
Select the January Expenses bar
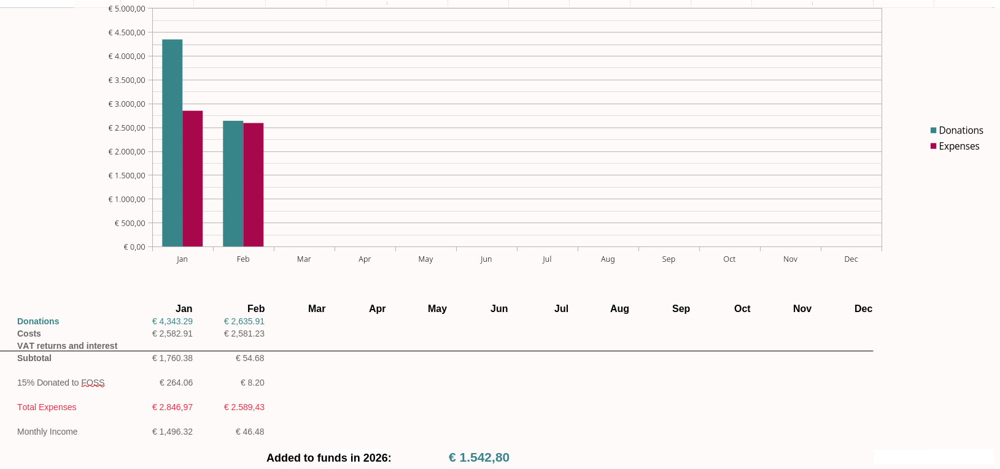point(192,178)
